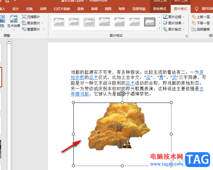213x170 pixels.
Task: Apply the fourth picture style thumbnail
Action: pyautogui.click(x=104, y=22)
